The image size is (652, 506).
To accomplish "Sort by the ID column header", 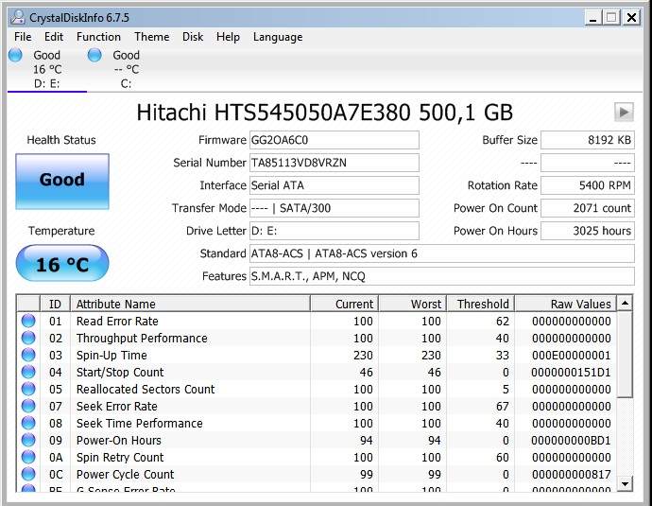I will [56, 304].
